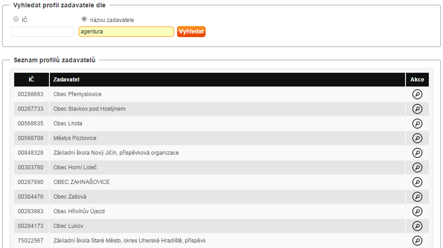This screenshot has height=248, width=443.
Task: Click text Základní škola Staré Město, okres Uherské Hradiště
Action: click(118, 241)
